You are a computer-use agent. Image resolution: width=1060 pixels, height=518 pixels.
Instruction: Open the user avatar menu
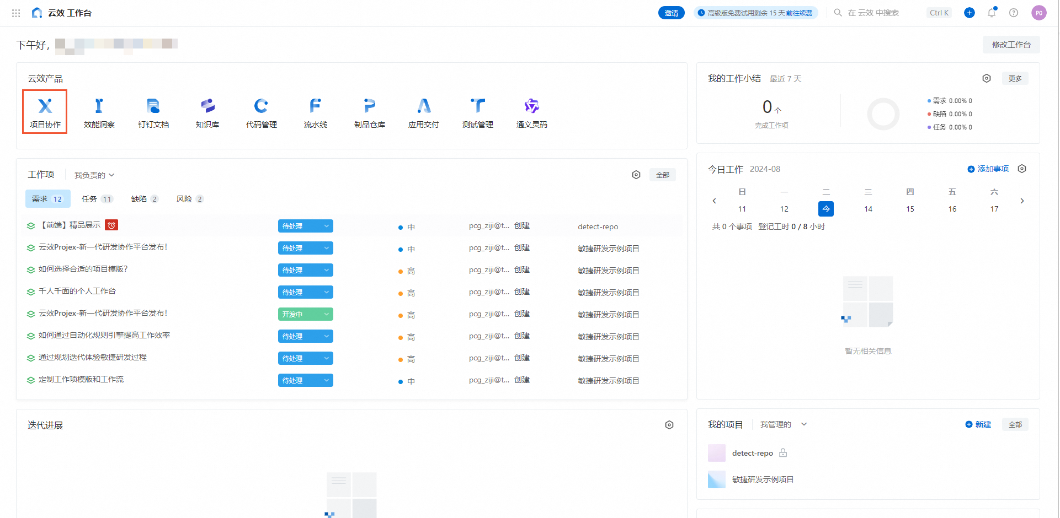(1039, 13)
